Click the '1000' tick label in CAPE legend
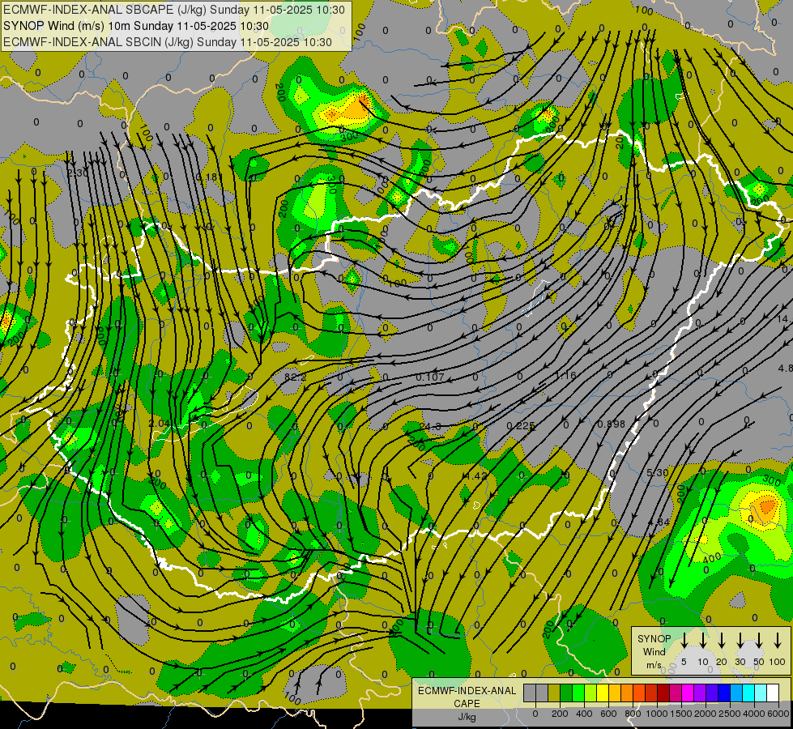This screenshot has height=729, width=793. 657,714
